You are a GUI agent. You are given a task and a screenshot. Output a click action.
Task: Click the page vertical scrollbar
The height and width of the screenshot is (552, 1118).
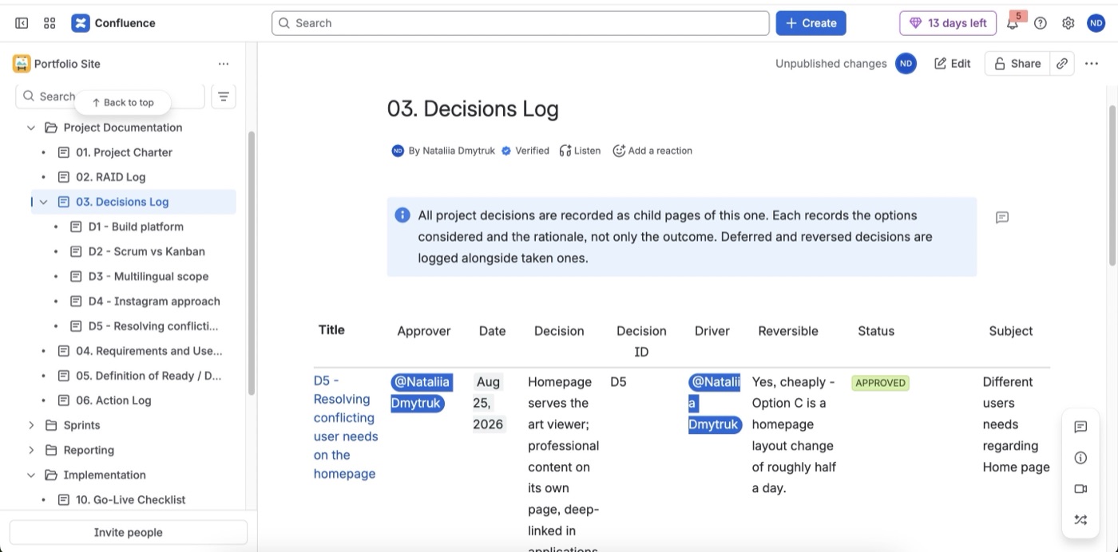(1112, 185)
